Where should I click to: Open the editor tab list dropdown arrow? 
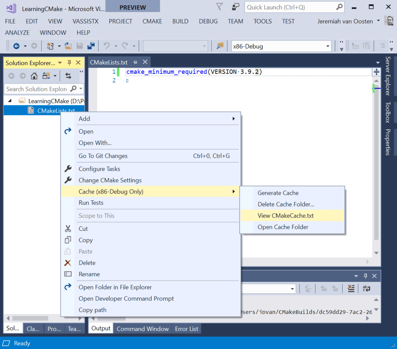[x=378, y=62]
